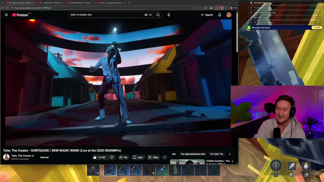Screen dimensions: 324x182
Task: Show more filter chips with right chevron
Action: point(230,154)
